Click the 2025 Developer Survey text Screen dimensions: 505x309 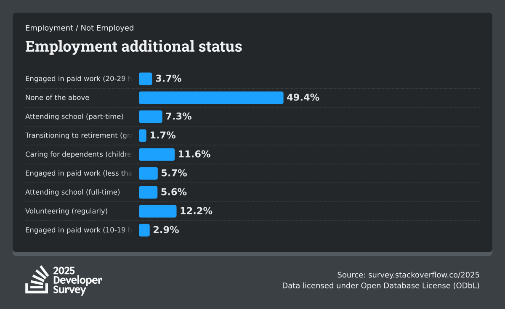(x=77, y=280)
